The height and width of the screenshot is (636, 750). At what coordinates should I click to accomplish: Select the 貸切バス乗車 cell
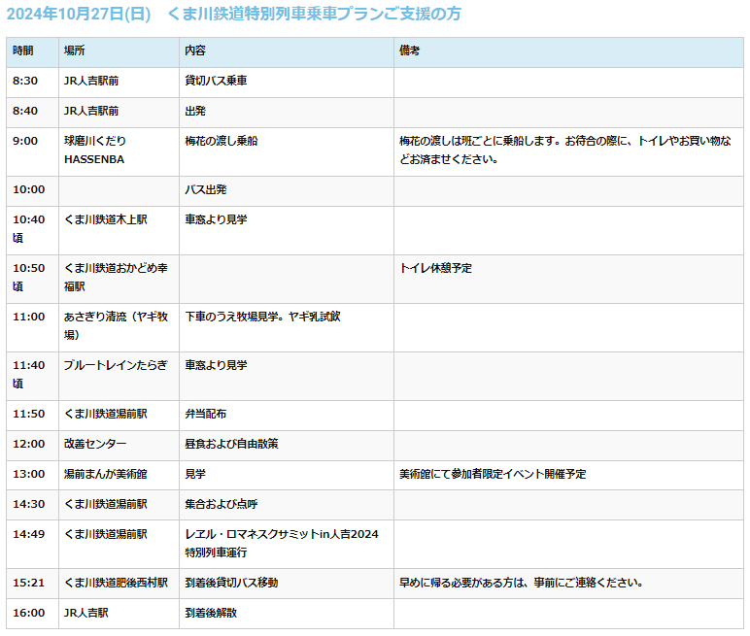216,81
